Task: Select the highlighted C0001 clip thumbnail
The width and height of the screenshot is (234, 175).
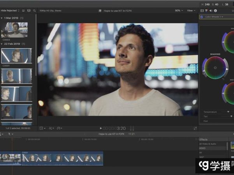Action: 16,56
